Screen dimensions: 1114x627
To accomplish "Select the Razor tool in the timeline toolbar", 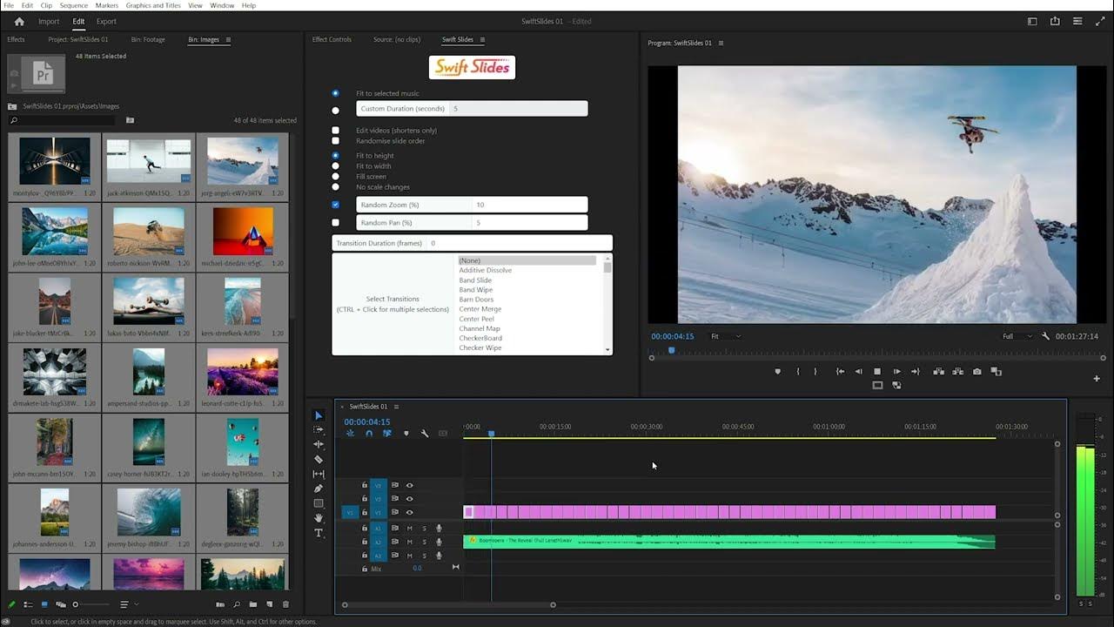I will 319,457.
